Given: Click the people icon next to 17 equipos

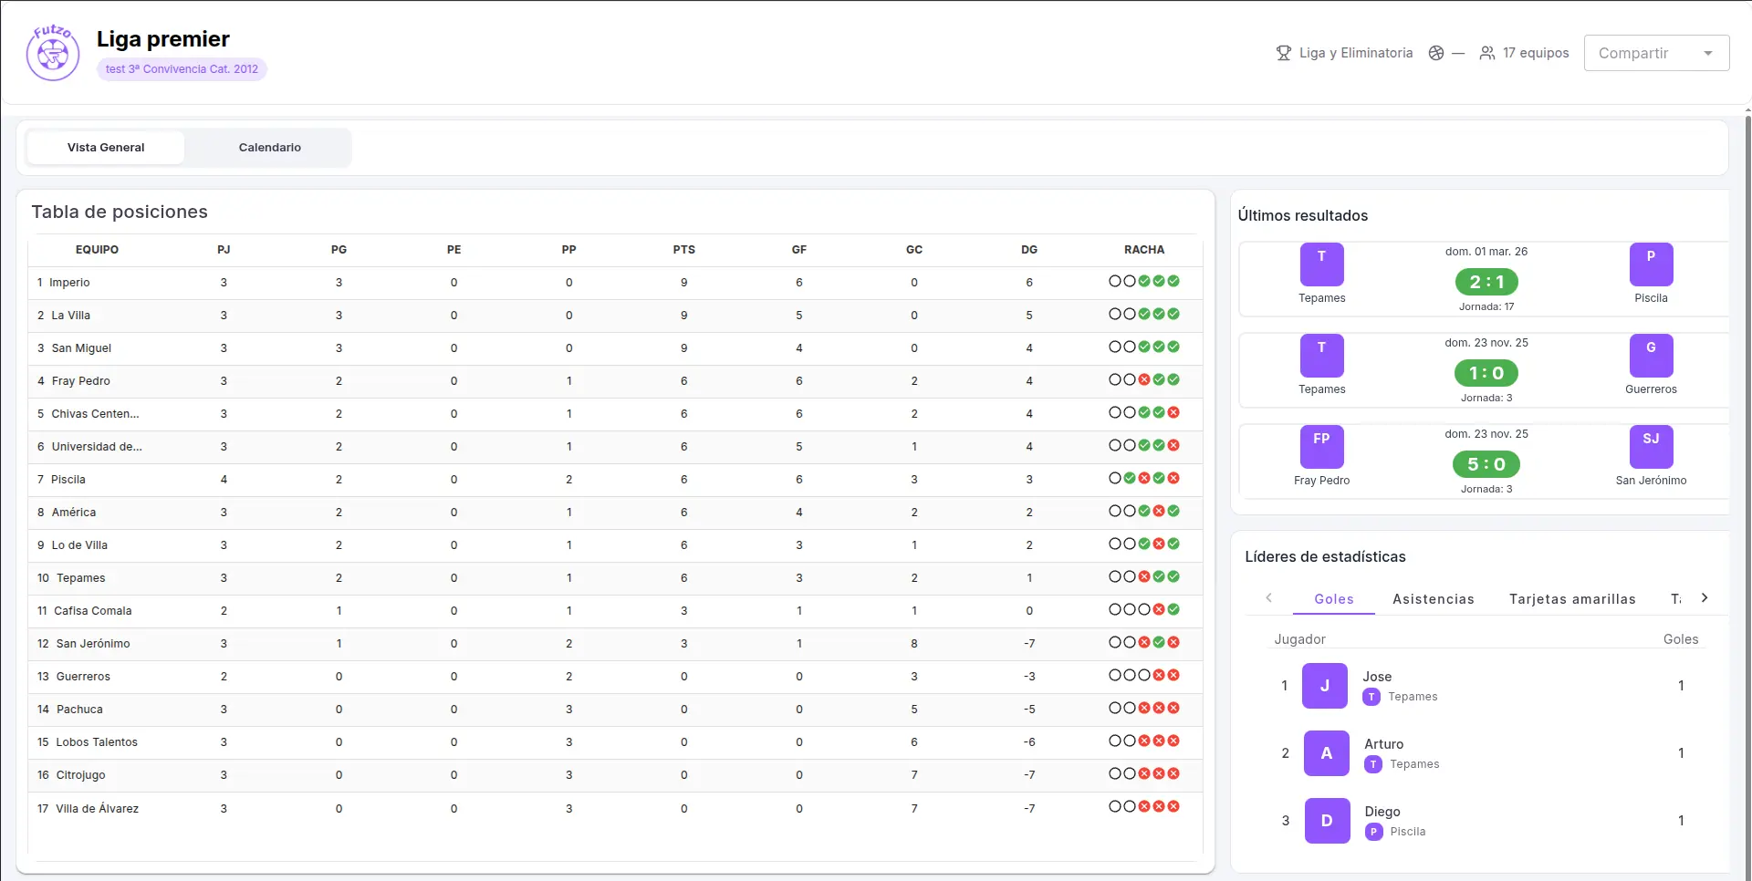Looking at the screenshot, I should pyautogui.click(x=1486, y=53).
